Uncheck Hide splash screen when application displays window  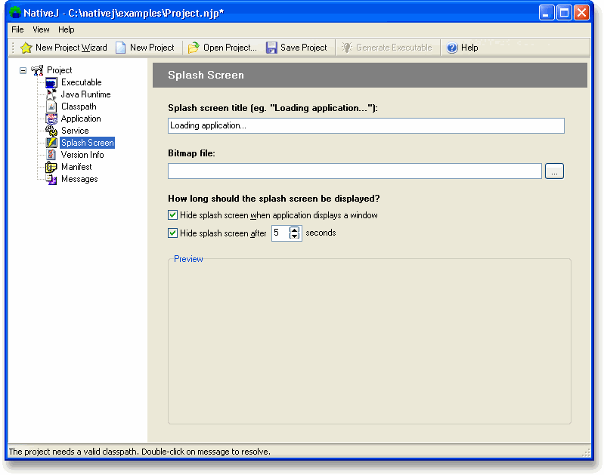click(173, 215)
